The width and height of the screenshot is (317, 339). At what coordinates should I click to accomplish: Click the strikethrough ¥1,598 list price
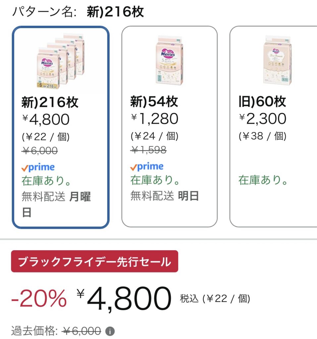(x=148, y=150)
